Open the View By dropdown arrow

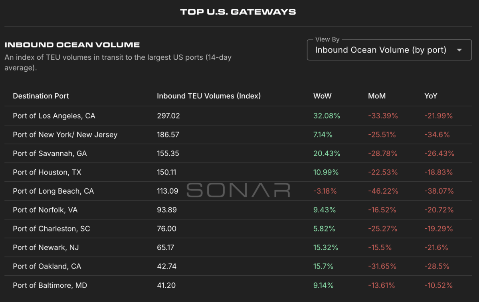point(459,50)
